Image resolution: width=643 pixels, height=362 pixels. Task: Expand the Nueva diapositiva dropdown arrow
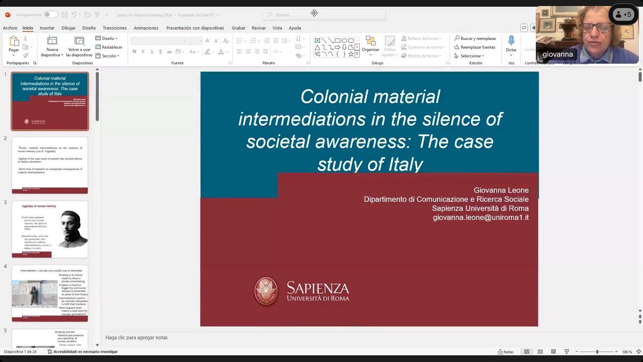[62, 55]
